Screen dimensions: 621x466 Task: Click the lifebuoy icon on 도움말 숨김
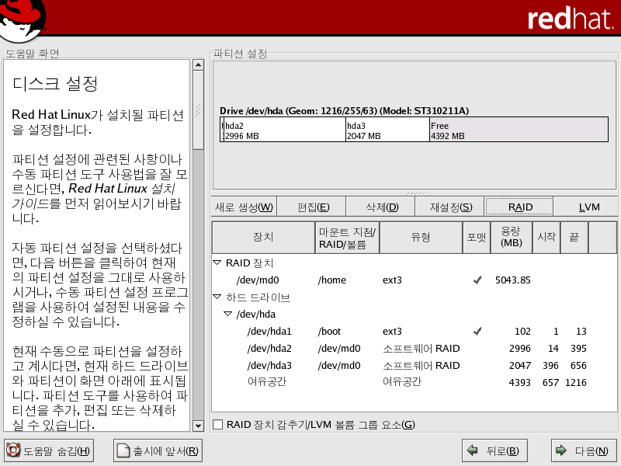13,450
